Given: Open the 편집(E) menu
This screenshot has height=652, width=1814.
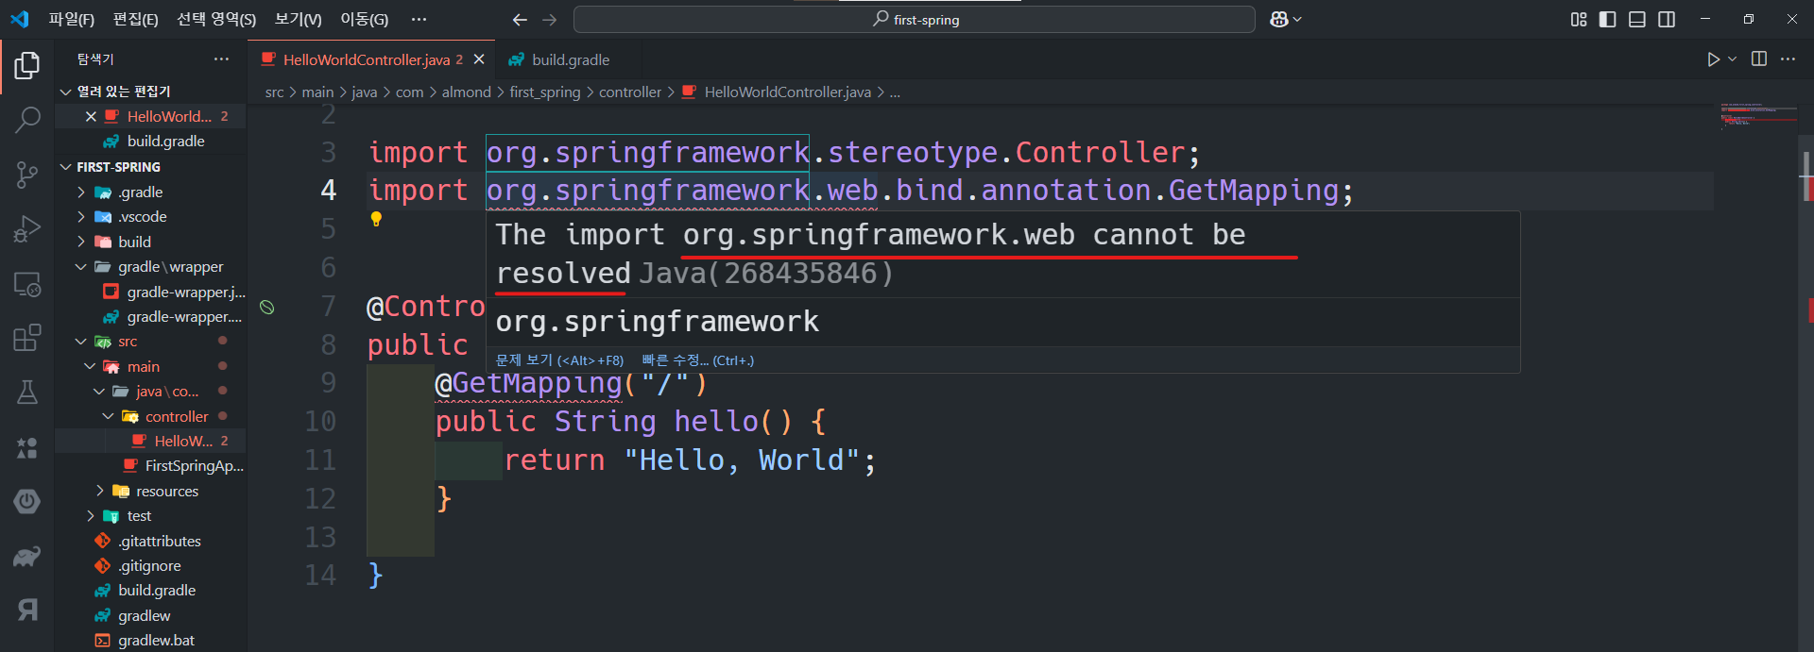Looking at the screenshot, I should coord(136,19).
